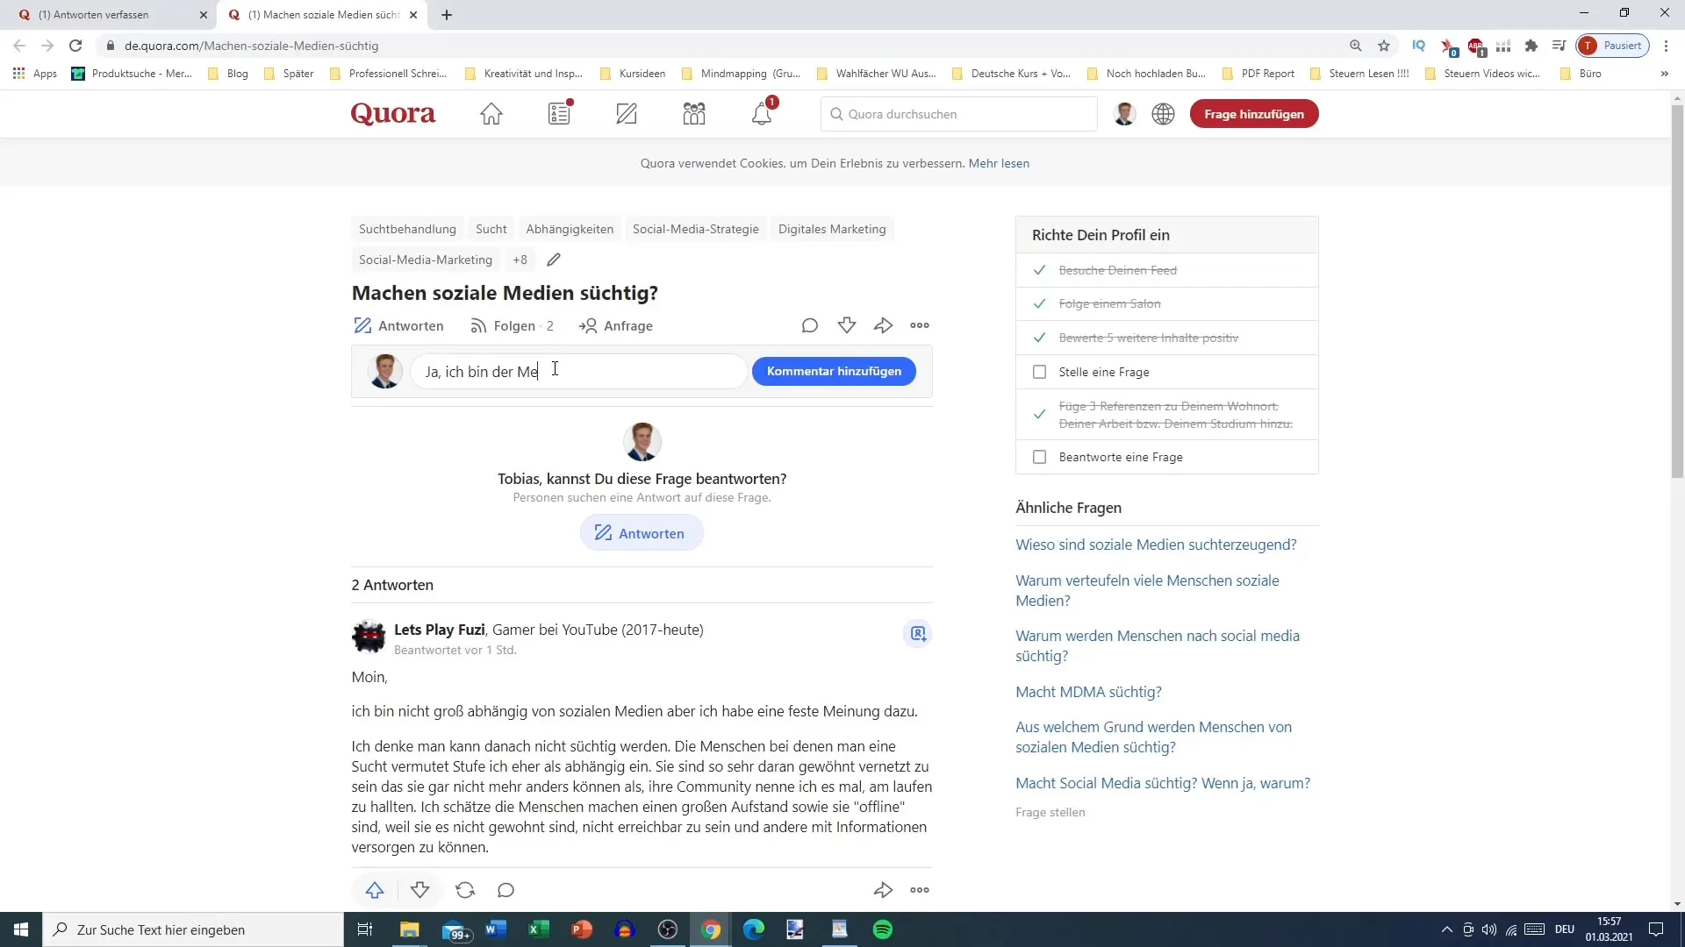Open notifications bell icon
Viewport: 1685px width, 947px height.
point(762,113)
